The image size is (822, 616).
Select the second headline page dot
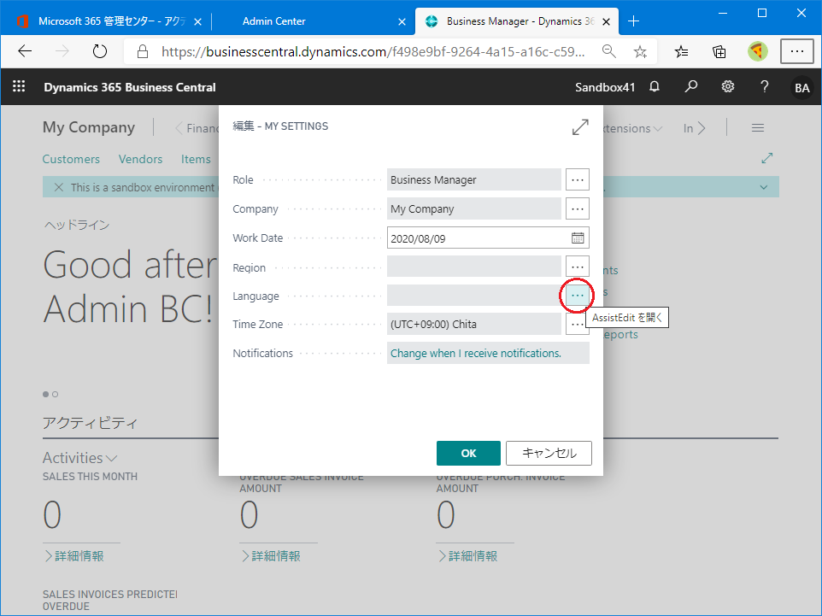(55, 394)
